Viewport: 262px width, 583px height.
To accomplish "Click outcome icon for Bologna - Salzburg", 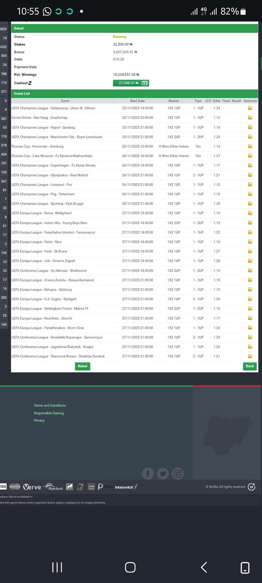I will [250, 290].
